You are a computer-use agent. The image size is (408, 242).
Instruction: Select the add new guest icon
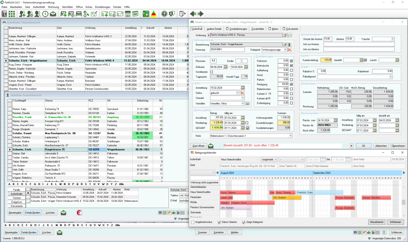point(21,14)
